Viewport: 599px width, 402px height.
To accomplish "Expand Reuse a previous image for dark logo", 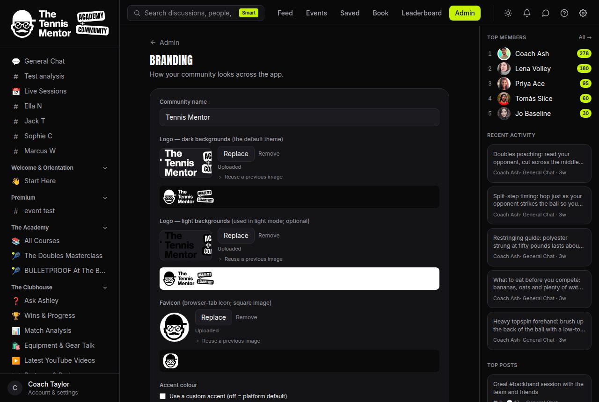I will tap(250, 177).
